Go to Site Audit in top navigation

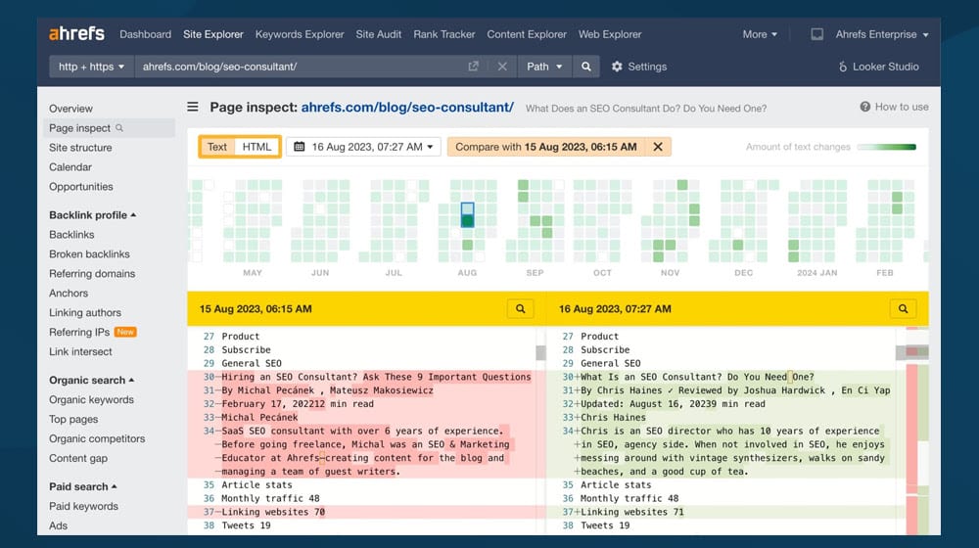pos(378,34)
